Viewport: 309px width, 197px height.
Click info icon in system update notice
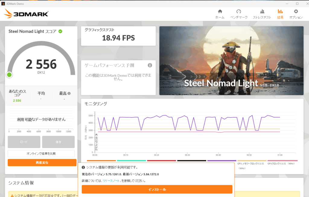coord(83,167)
